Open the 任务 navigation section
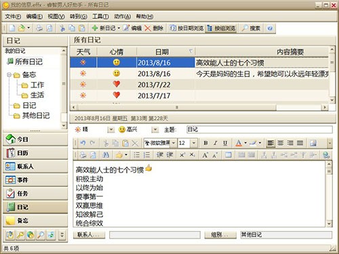This screenshot has height=254, width=339. point(35,194)
